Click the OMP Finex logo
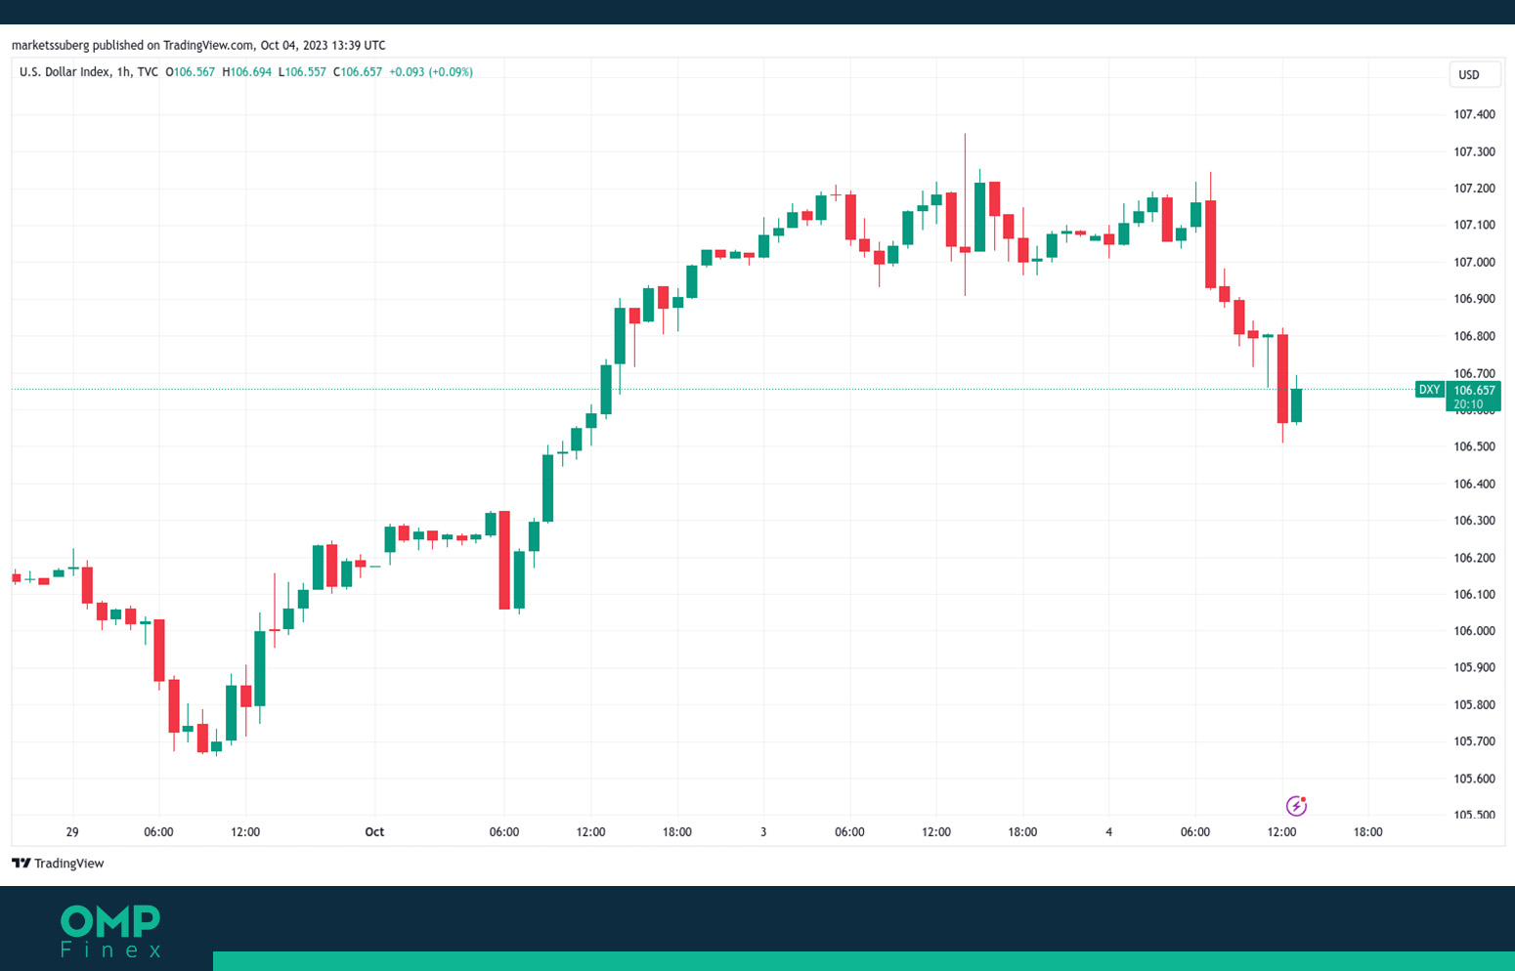The width and height of the screenshot is (1515, 971). pos(110,931)
